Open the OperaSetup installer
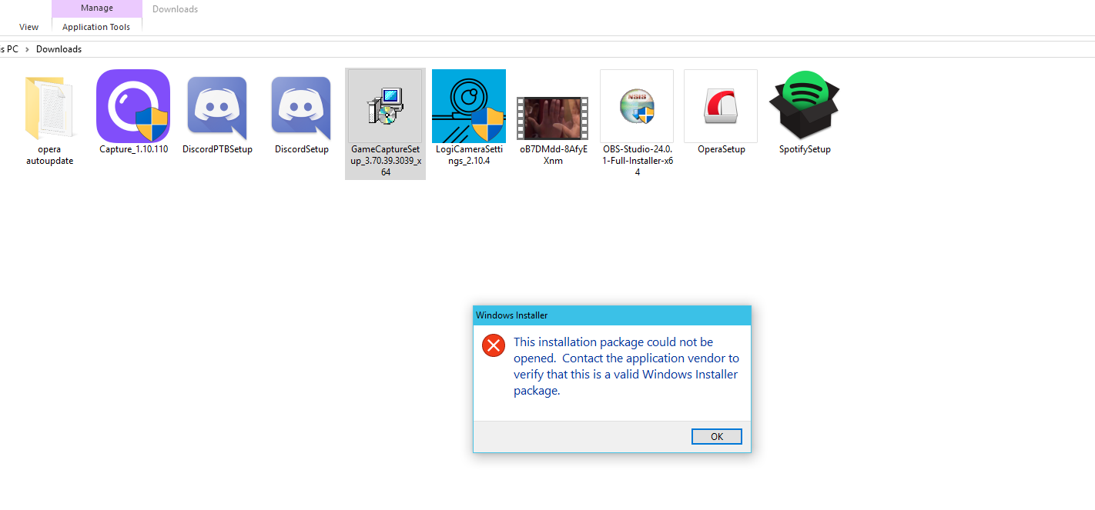This screenshot has height=510, width=1095. point(720,108)
